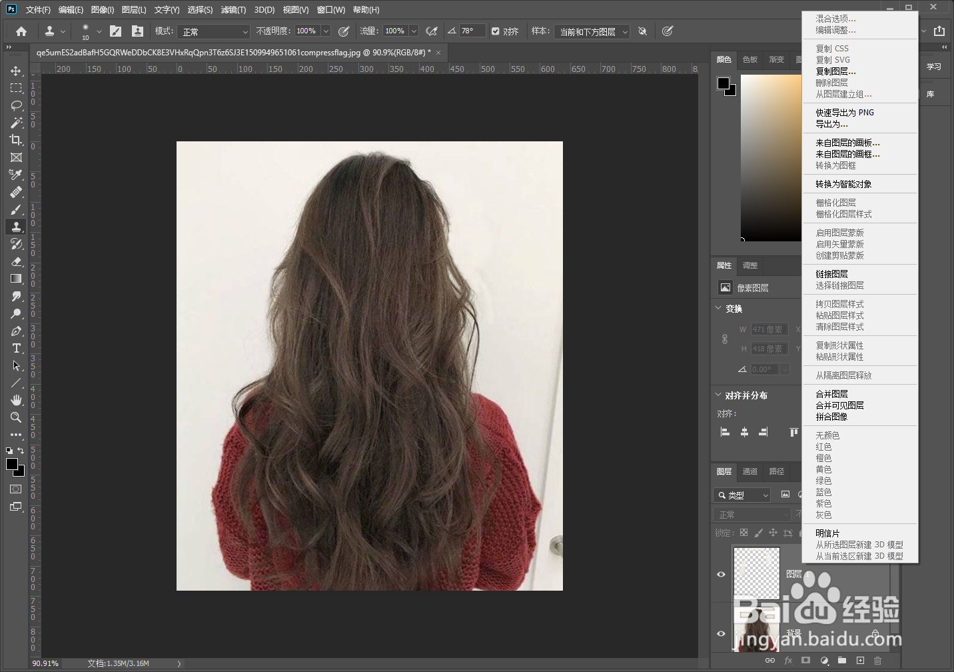
Task: Open the blend mode 正常 dropdown
Action: click(214, 31)
